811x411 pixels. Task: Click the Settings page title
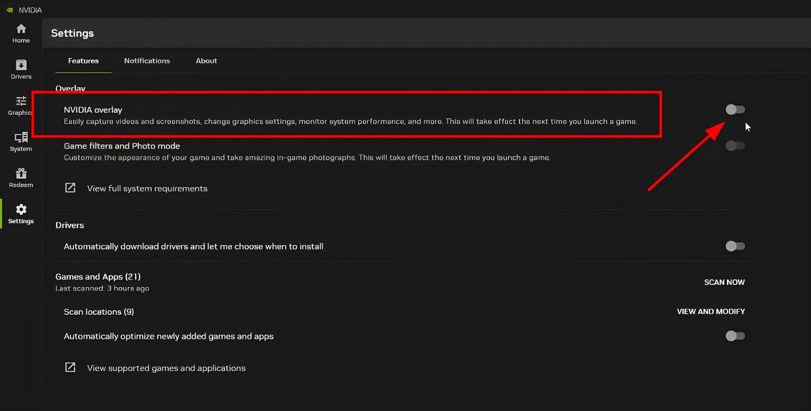(x=72, y=33)
